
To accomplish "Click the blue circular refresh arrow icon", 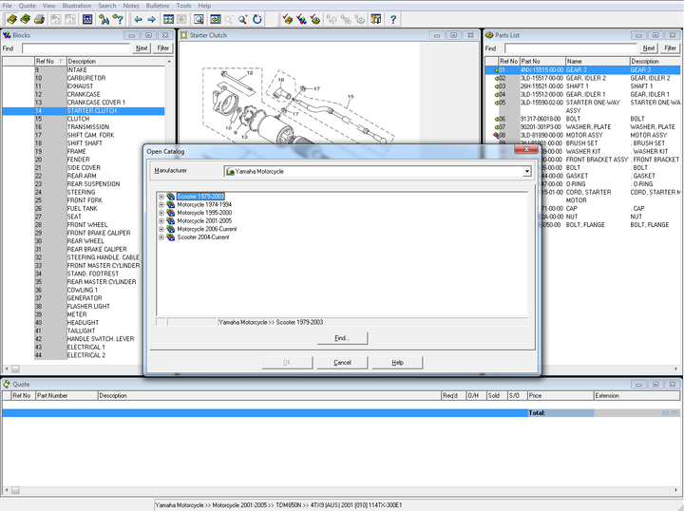I will point(257,19).
